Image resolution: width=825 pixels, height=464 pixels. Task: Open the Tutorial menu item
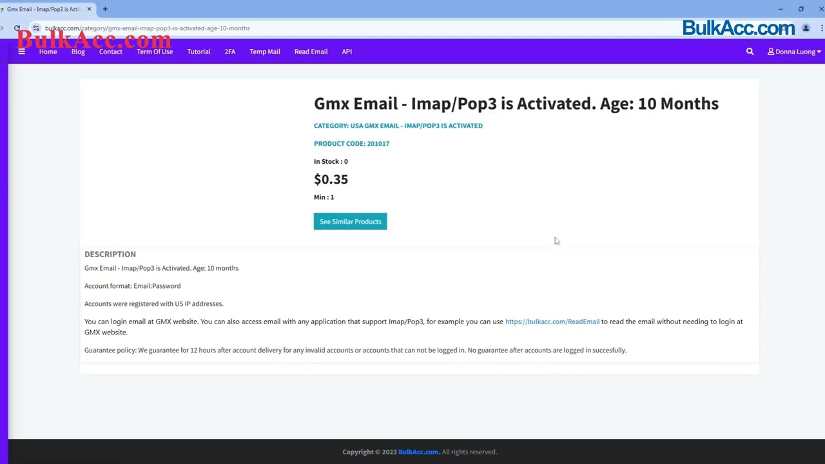coord(199,52)
